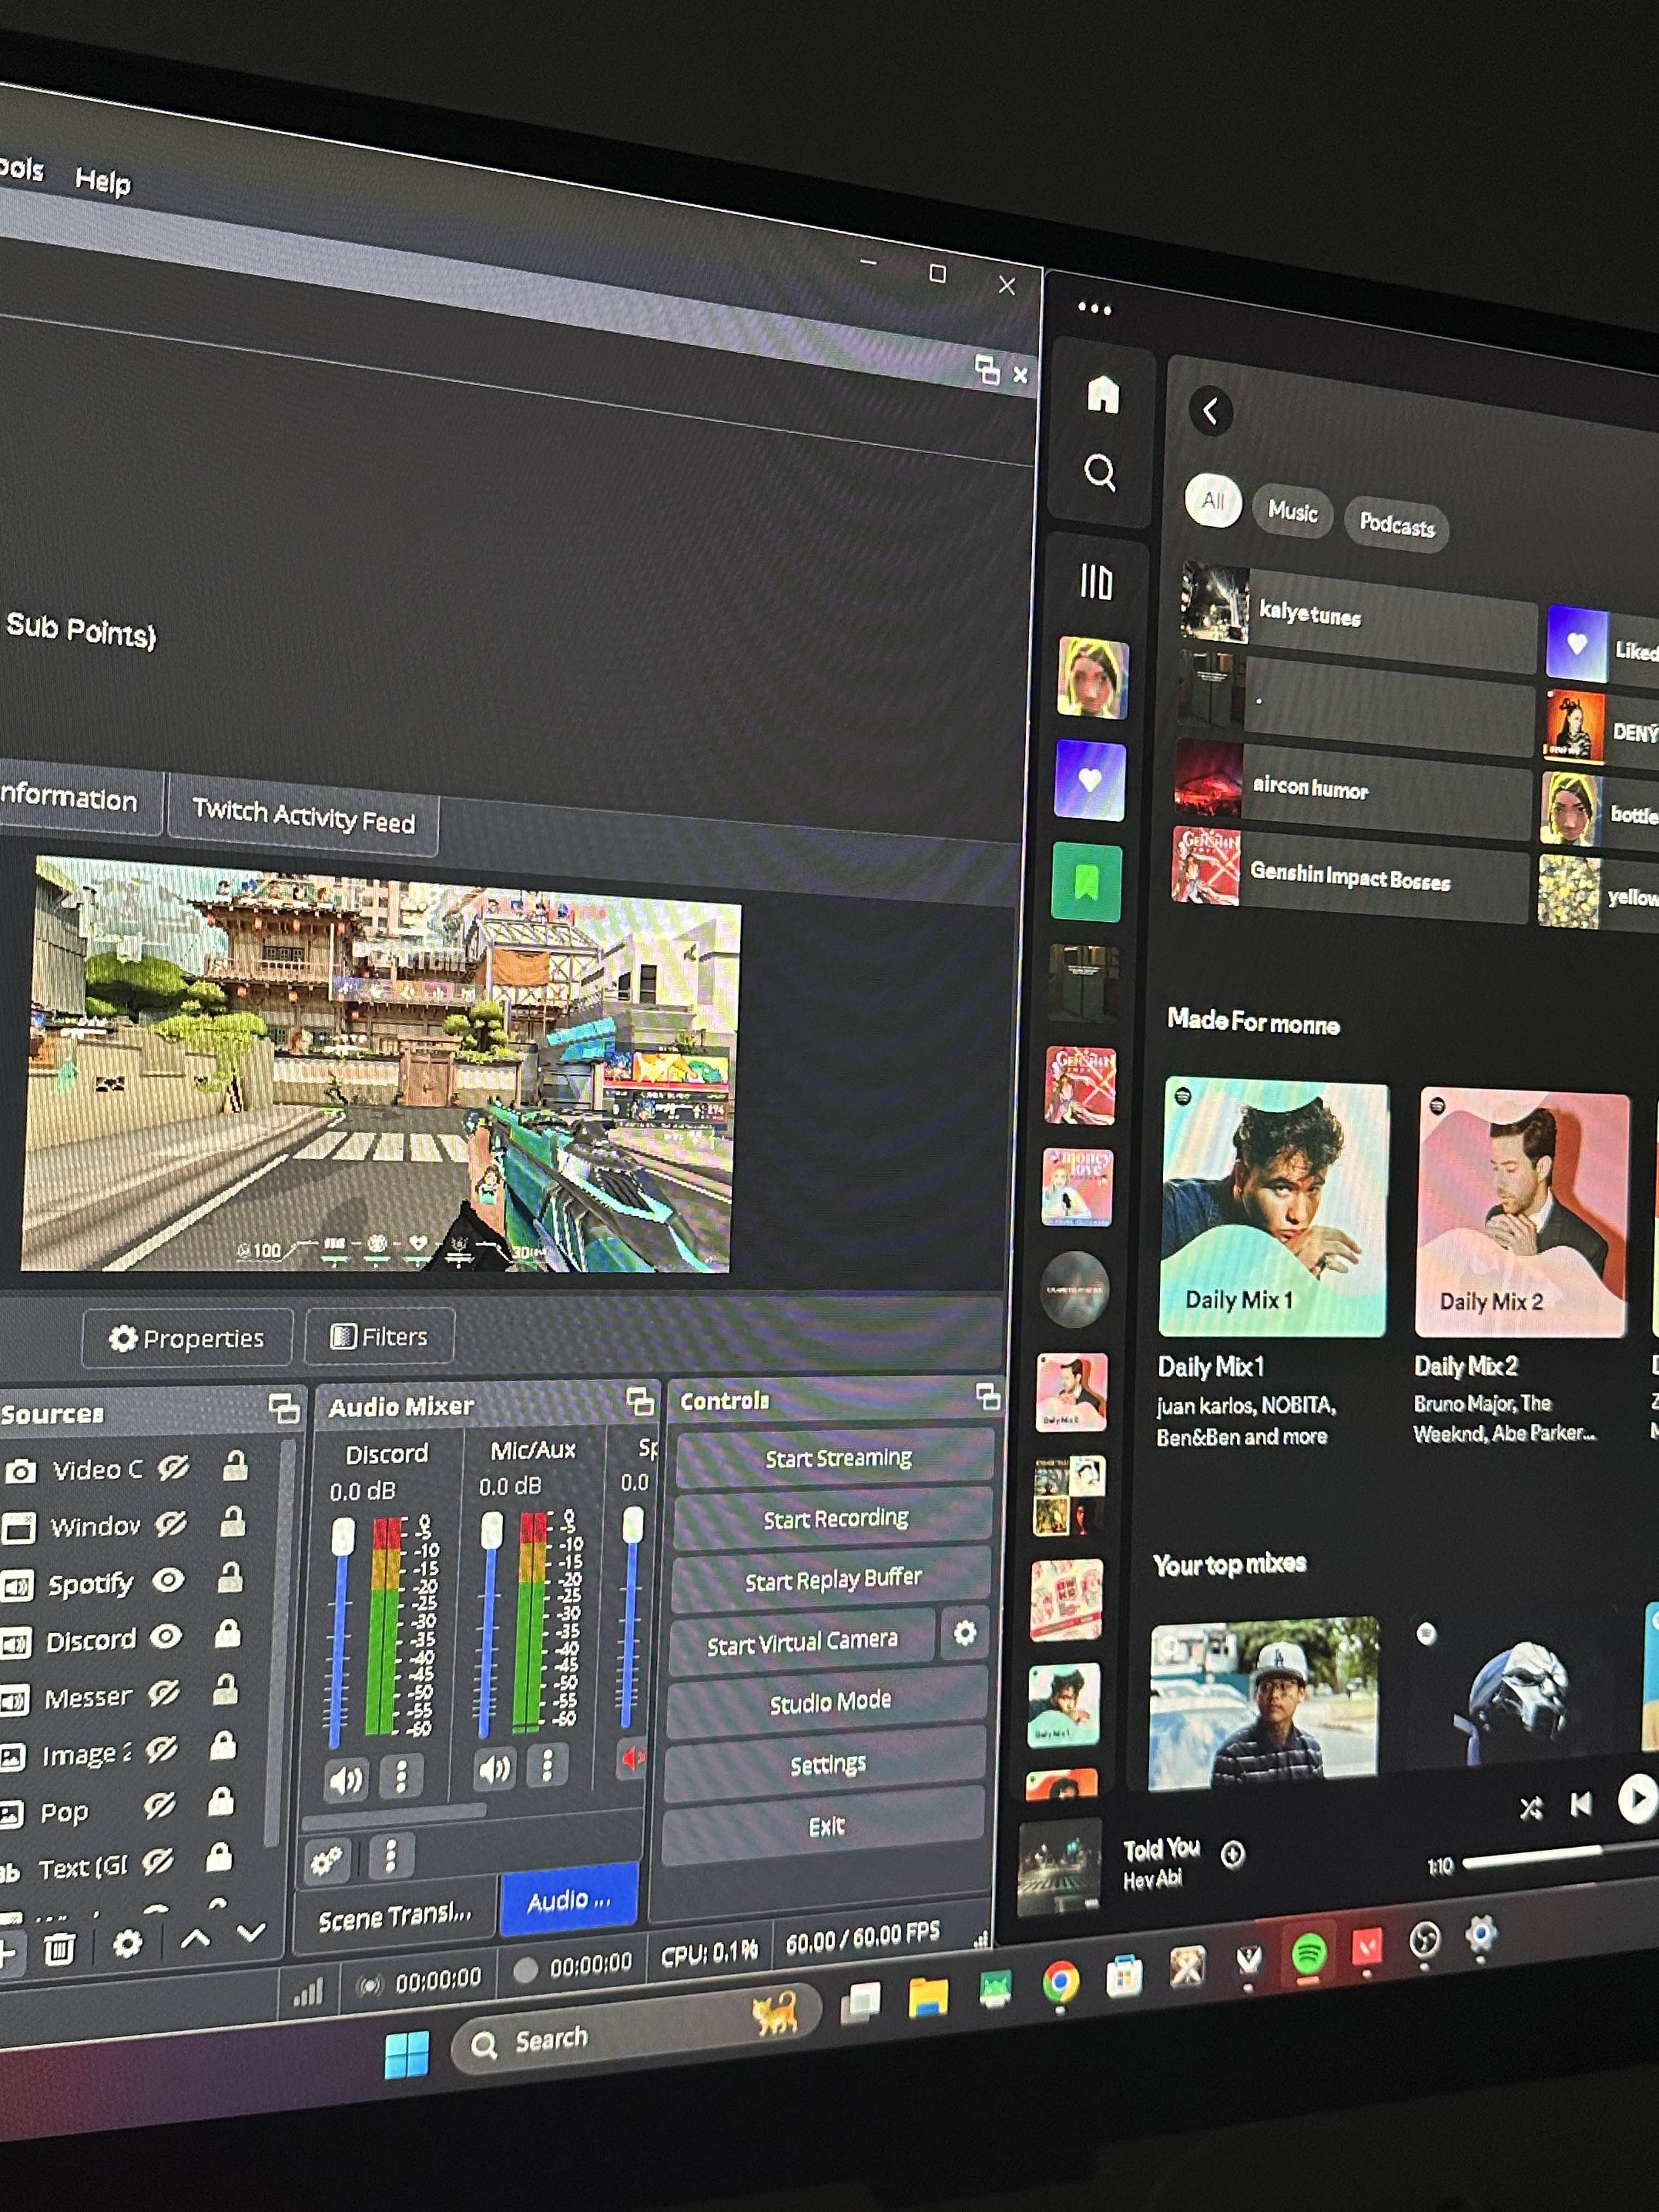This screenshot has width=1659, height=2212.
Task: Hide the Spotify source eye icon
Action: pos(168,1580)
